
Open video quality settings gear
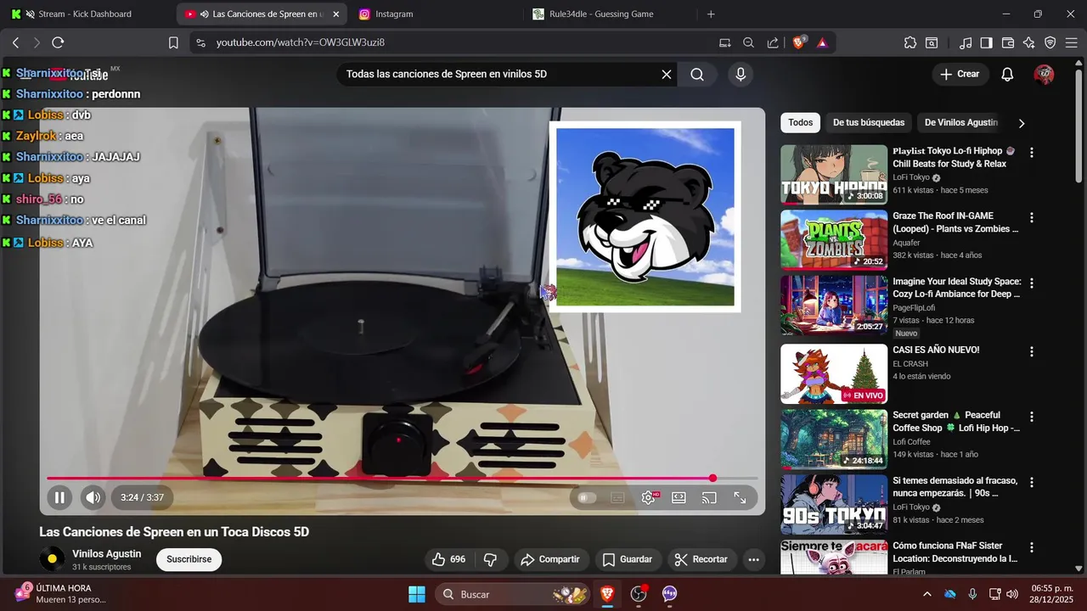[649, 498]
